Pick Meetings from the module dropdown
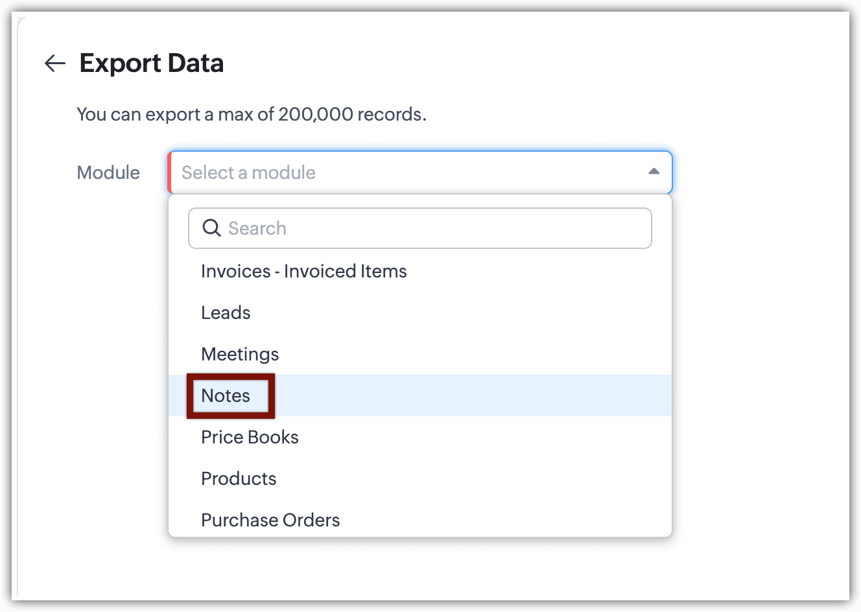861x612 pixels. [x=240, y=354]
